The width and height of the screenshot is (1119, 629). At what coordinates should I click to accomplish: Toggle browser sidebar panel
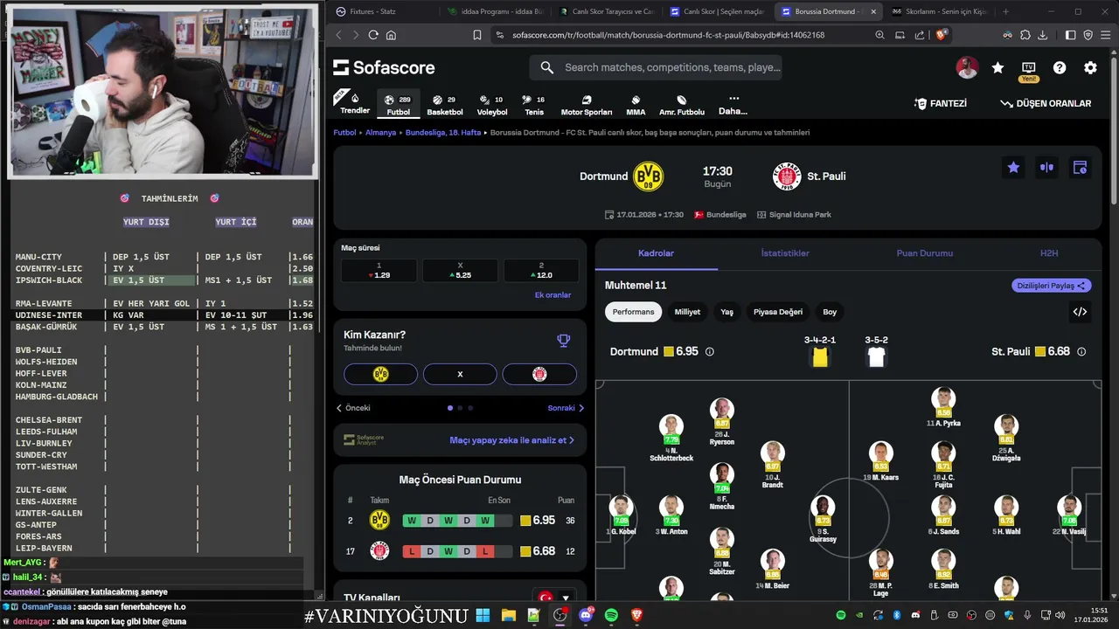point(1070,35)
